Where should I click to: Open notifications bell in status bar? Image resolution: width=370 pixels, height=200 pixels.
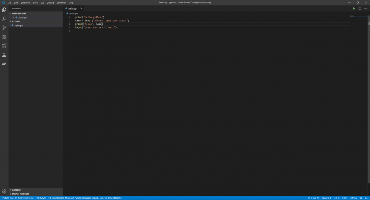coord(366,198)
